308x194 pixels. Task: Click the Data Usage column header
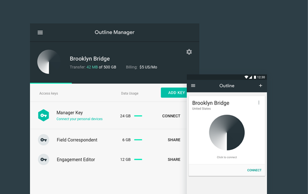[x=130, y=94]
